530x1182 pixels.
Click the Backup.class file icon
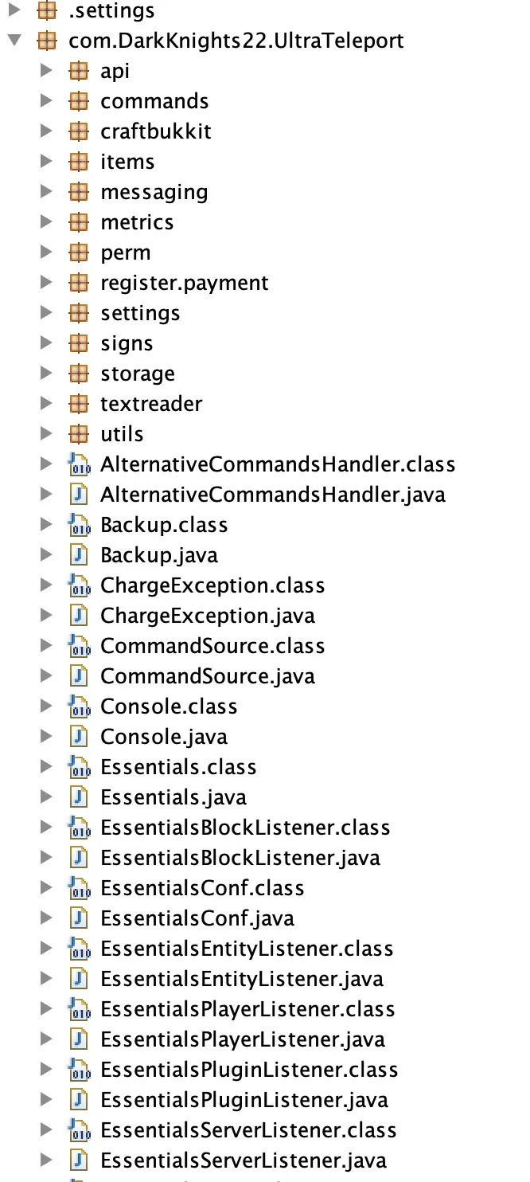[x=80, y=525]
